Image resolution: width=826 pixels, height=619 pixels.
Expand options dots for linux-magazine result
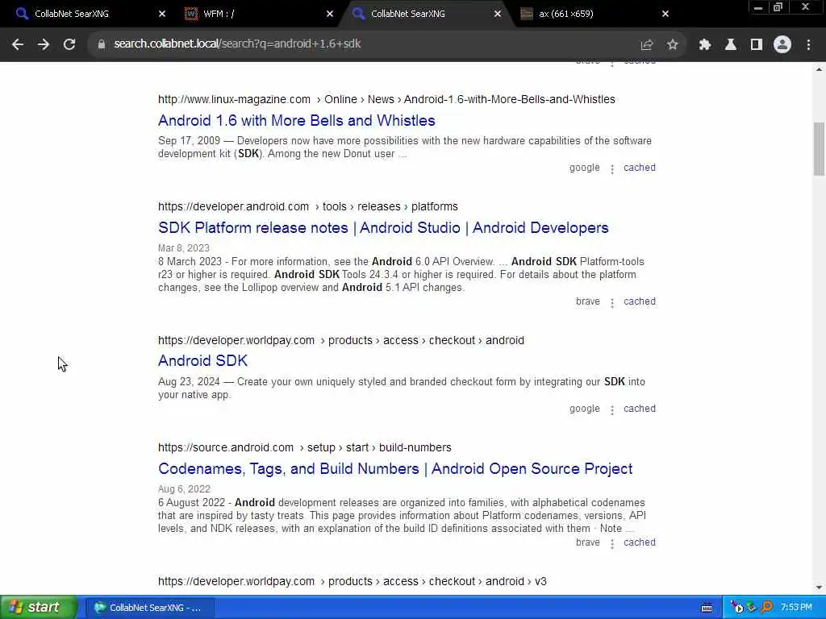[x=612, y=169]
